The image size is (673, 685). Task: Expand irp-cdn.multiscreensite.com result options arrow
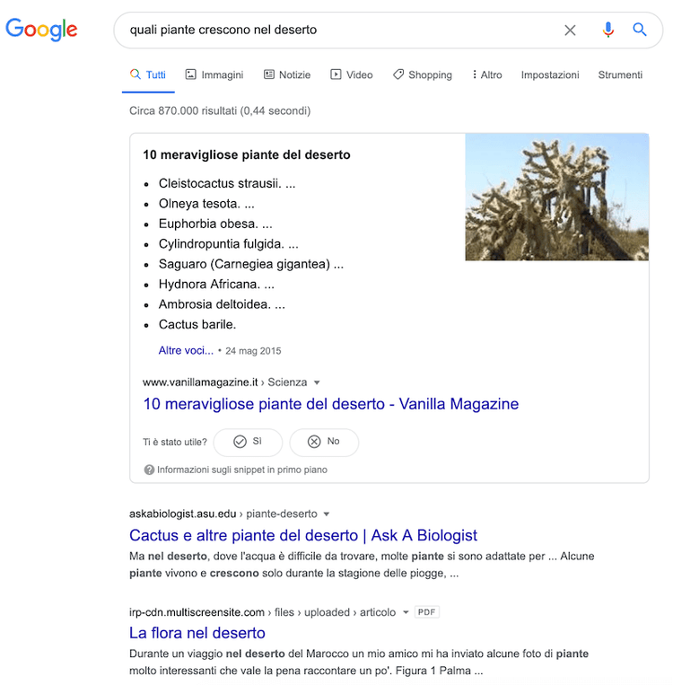point(406,612)
